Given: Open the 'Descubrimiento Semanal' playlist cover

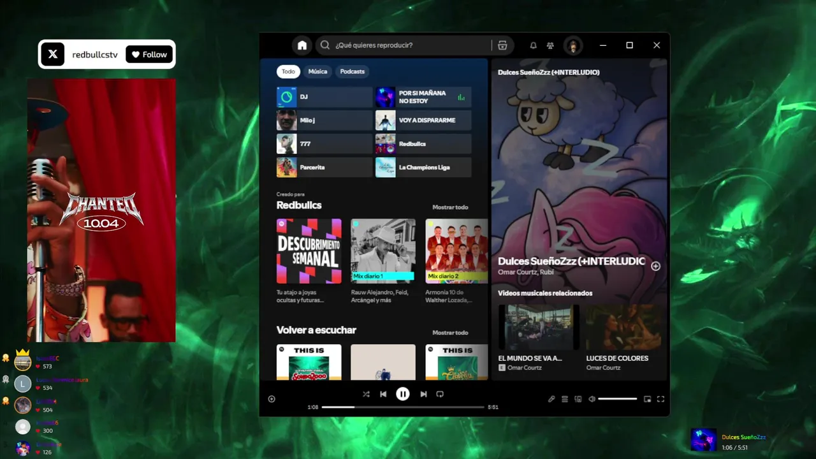Looking at the screenshot, I should click(x=309, y=251).
